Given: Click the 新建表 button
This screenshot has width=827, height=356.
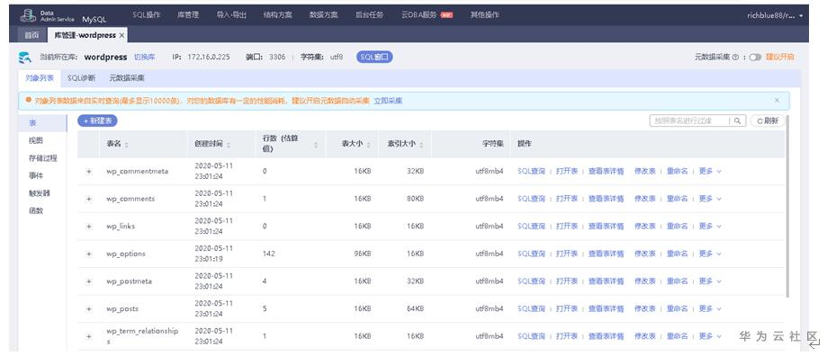Looking at the screenshot, I should (x=97, y=120).
